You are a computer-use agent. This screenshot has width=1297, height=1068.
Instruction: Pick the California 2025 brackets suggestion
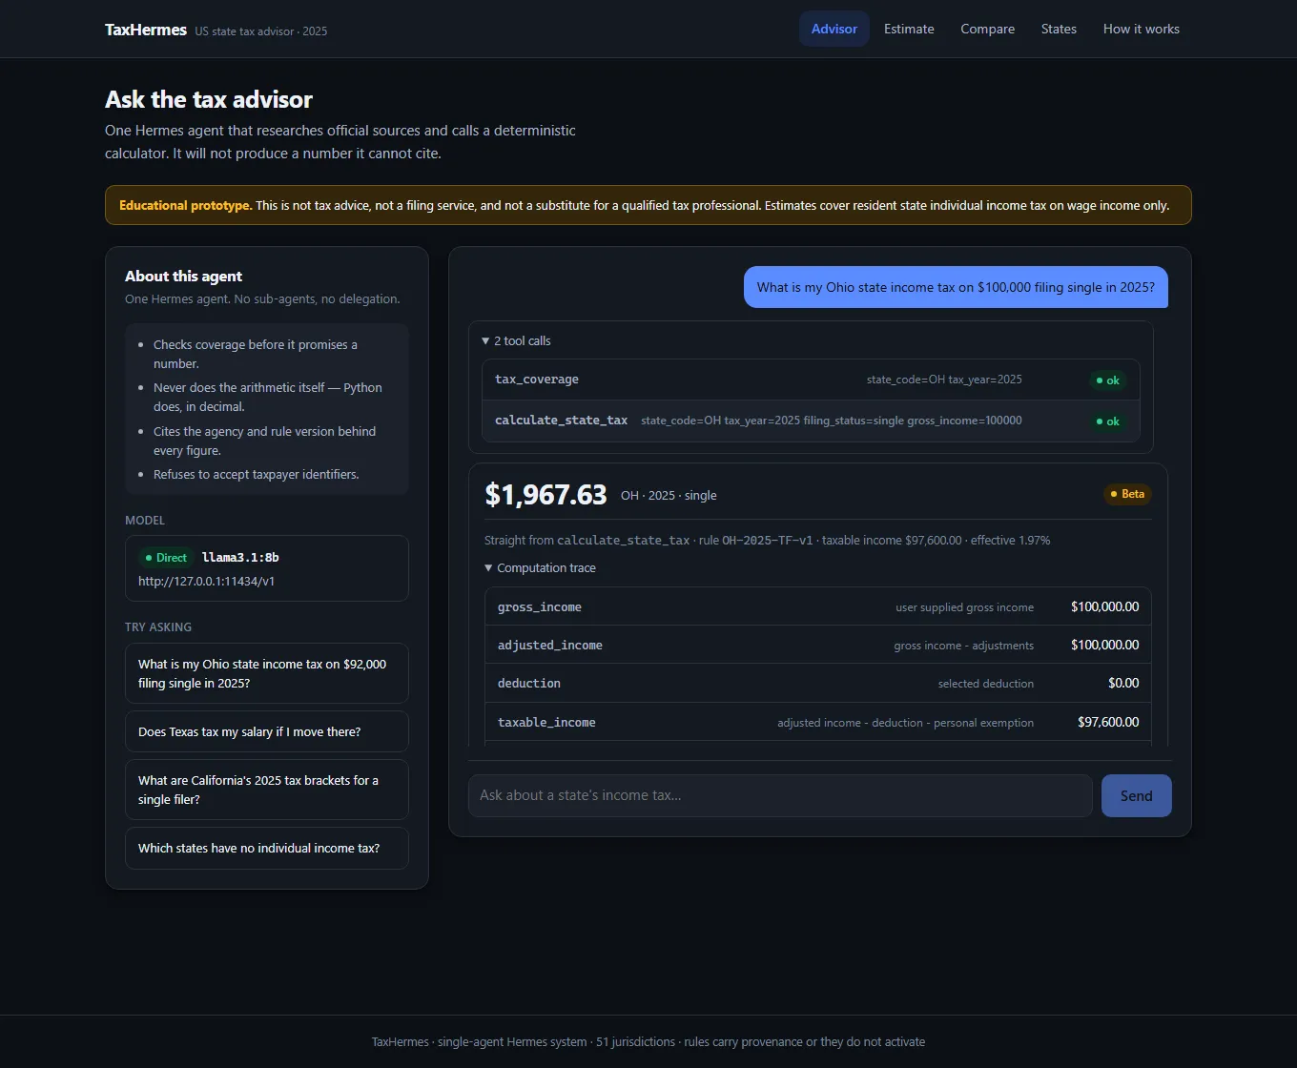tap(267, 790)
